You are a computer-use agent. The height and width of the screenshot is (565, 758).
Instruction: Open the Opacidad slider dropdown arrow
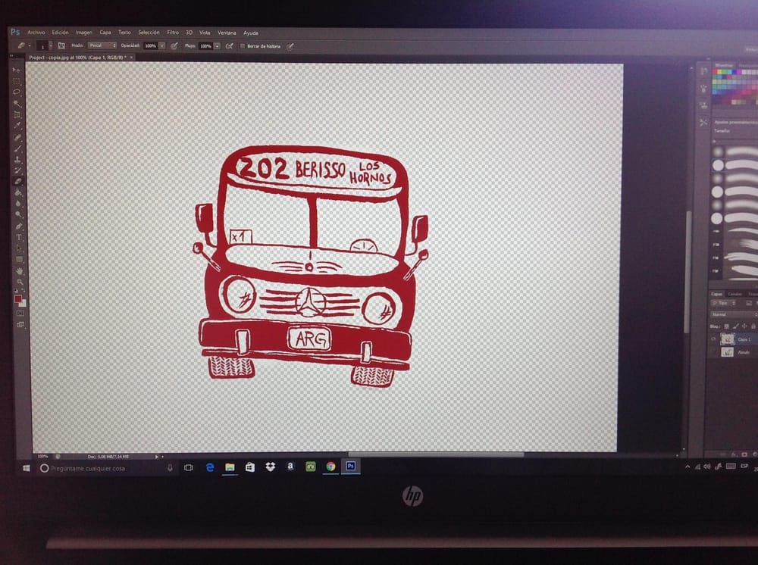[x=162, y=46]
